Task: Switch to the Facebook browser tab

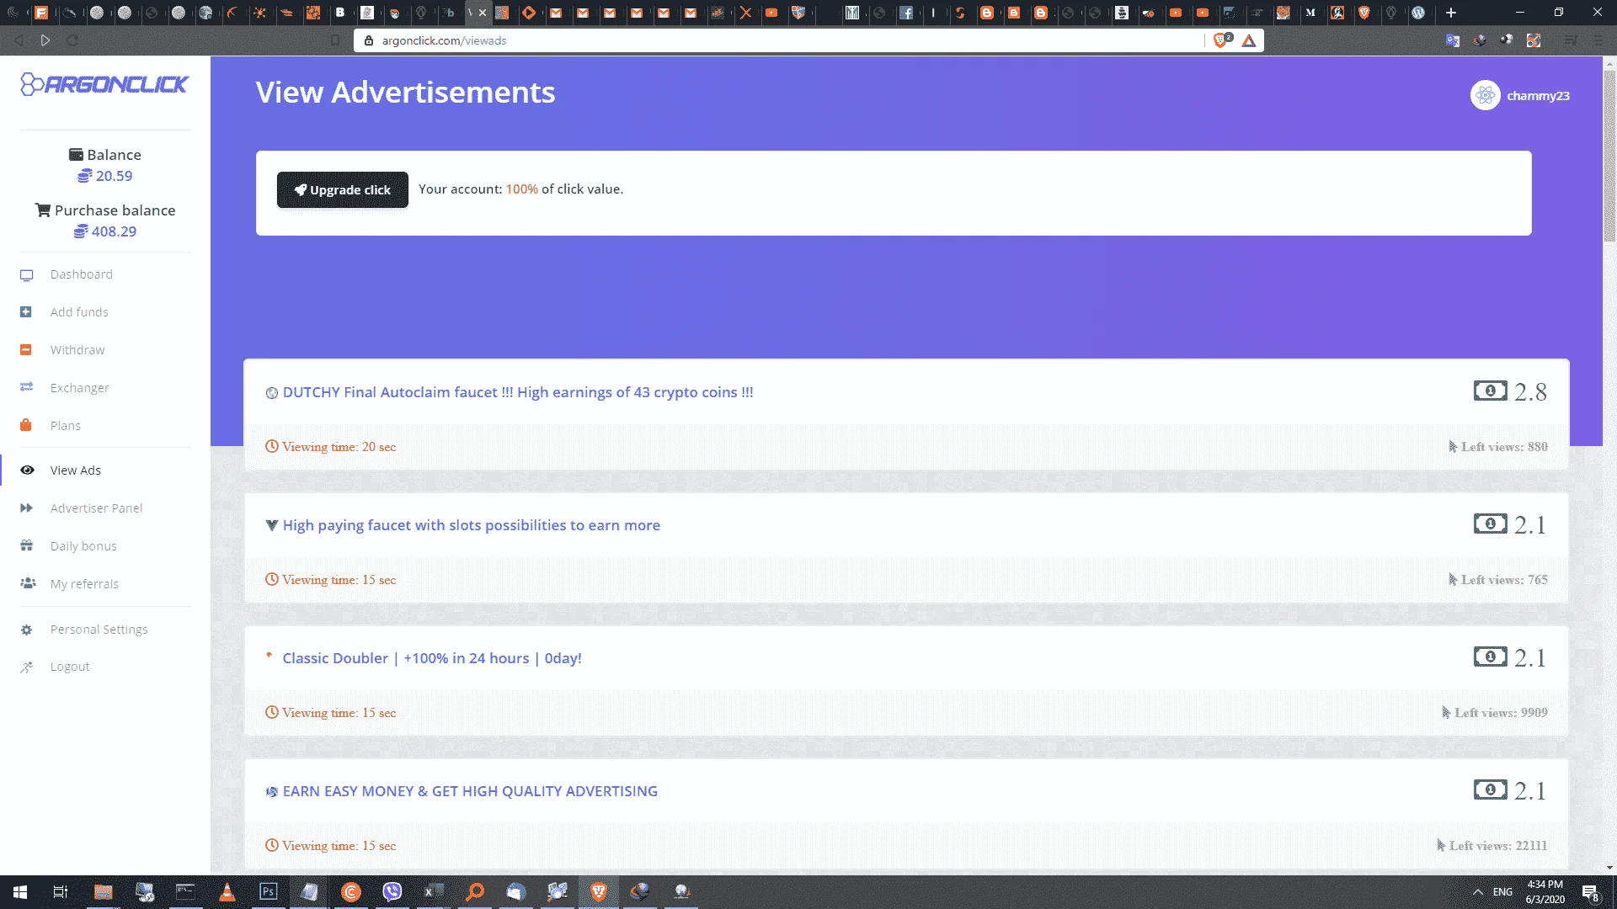Action: pyautogui.click(x=906, y=13)
